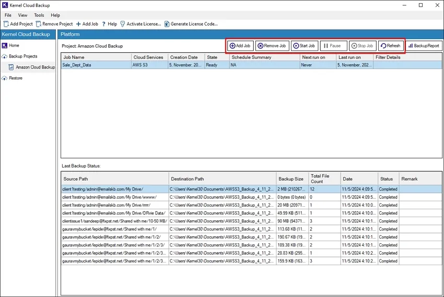This screenshot has height=297, width=444.
Task: Click the Amazon Cloud Backup project icon
Action: [11, 67]
